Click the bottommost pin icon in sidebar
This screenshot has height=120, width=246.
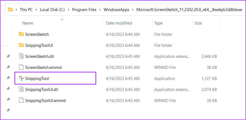pos(8,110)
